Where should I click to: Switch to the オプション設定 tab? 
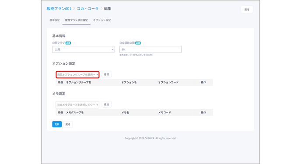(x=102, y=20)
